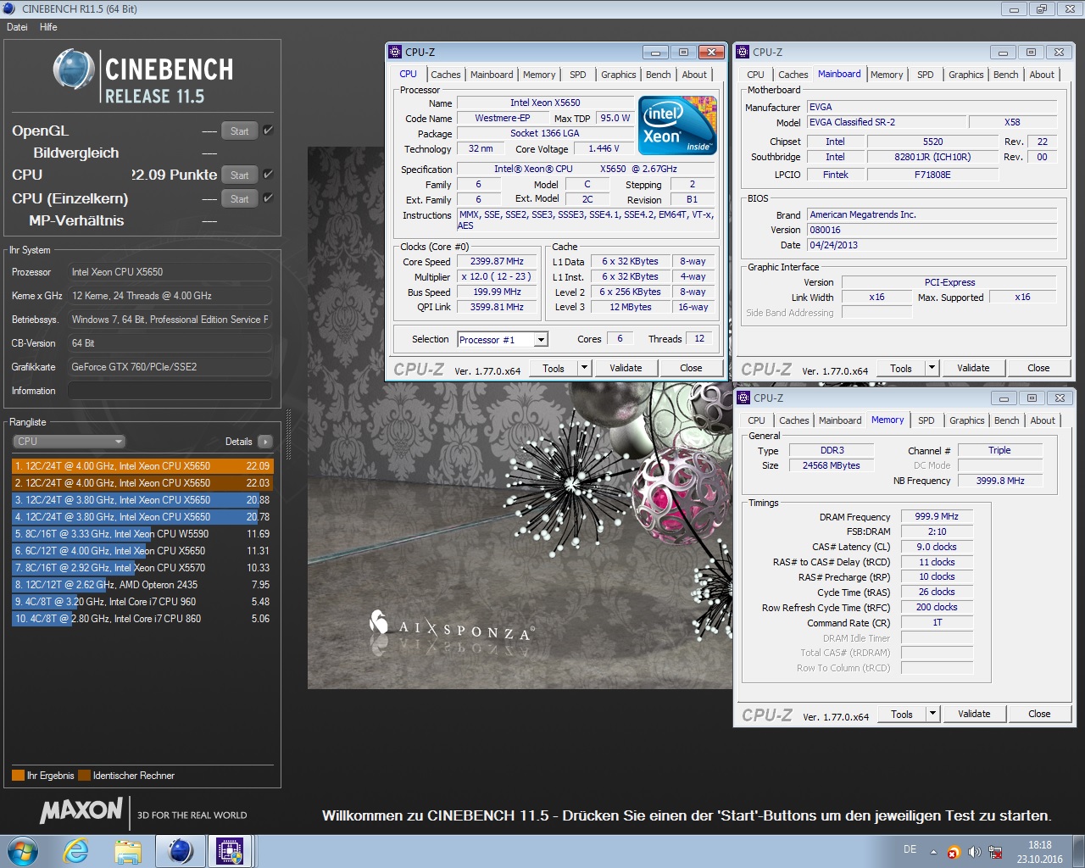Start the OpenGL benchmark test
The image size is (1085, 868).
(x=240, y=131)
